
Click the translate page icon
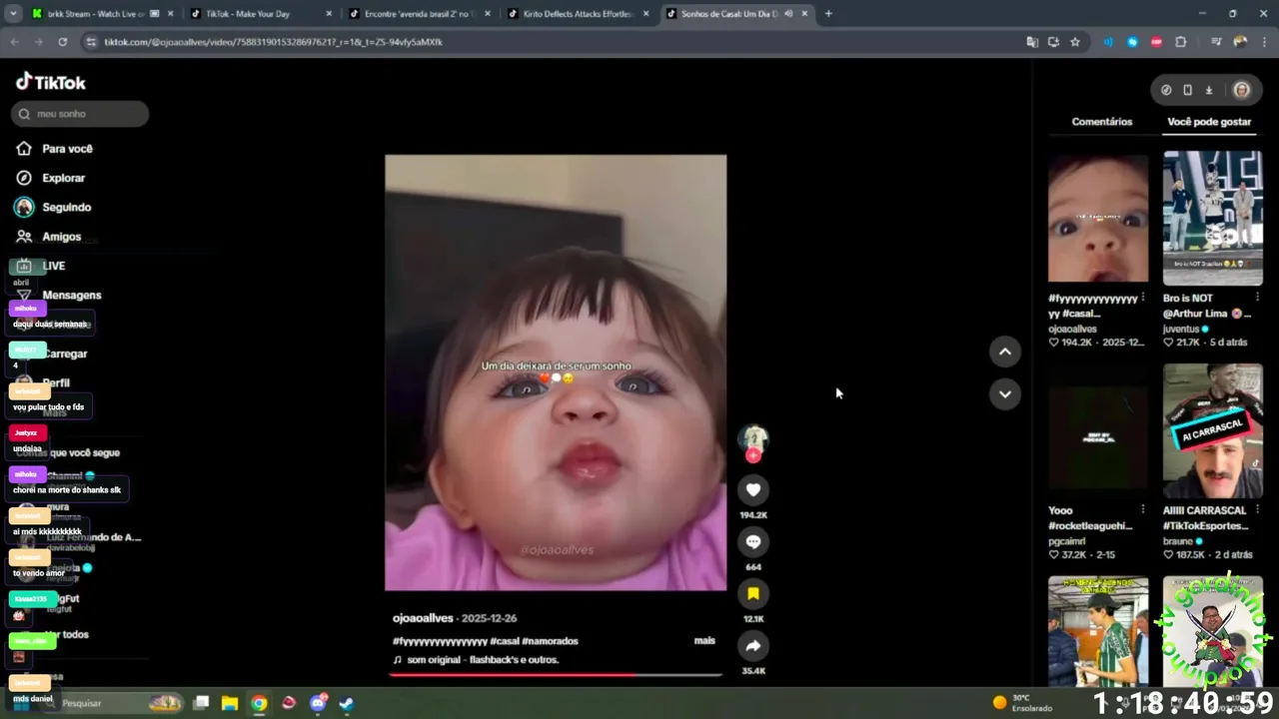click(1032, 42)
